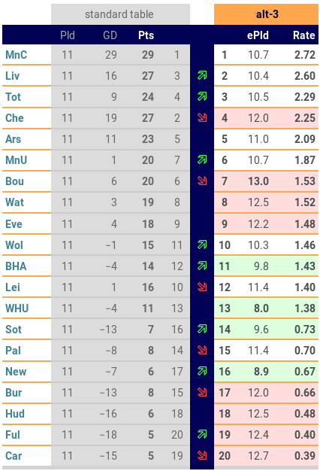
Task: Click the red down arrow beside Che
Action: pos(202,117)
